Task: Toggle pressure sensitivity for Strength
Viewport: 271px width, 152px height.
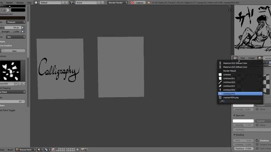Action: tap(23, 32)
